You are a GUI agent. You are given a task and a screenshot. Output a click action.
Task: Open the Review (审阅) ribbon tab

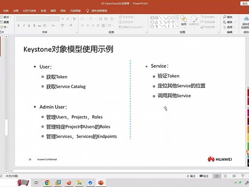point(43,11)
